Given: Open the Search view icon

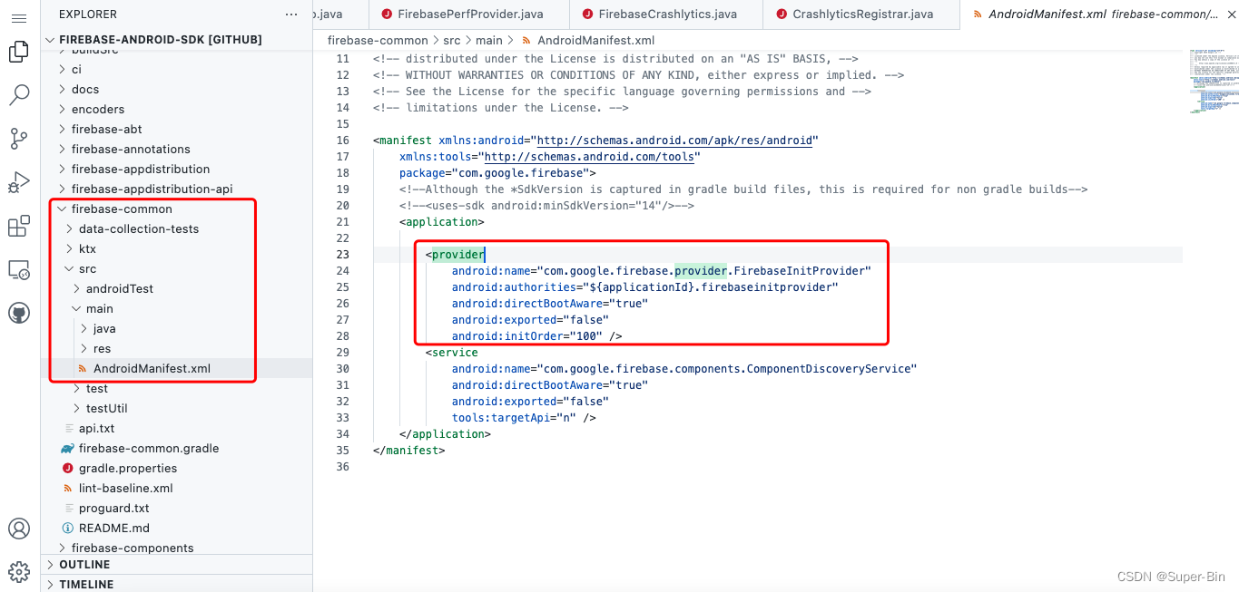Looking at the screenshot, I should coord(19,94).
